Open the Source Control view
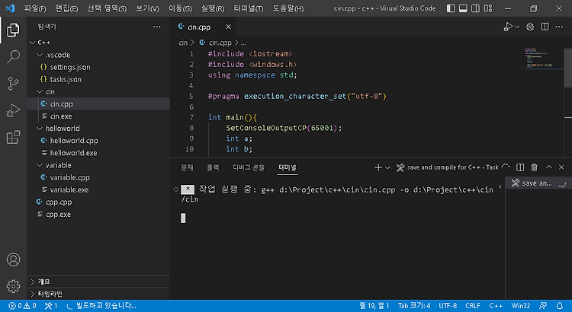Viewport: 572px width, 312px height. click(13, 84)
